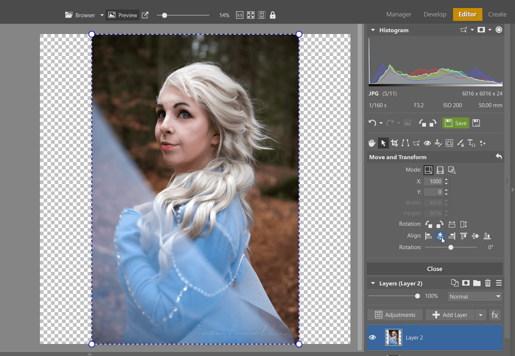515x356 pixels.
Task: Rotate the image right from the main toolbar
Action: (433, 123)
